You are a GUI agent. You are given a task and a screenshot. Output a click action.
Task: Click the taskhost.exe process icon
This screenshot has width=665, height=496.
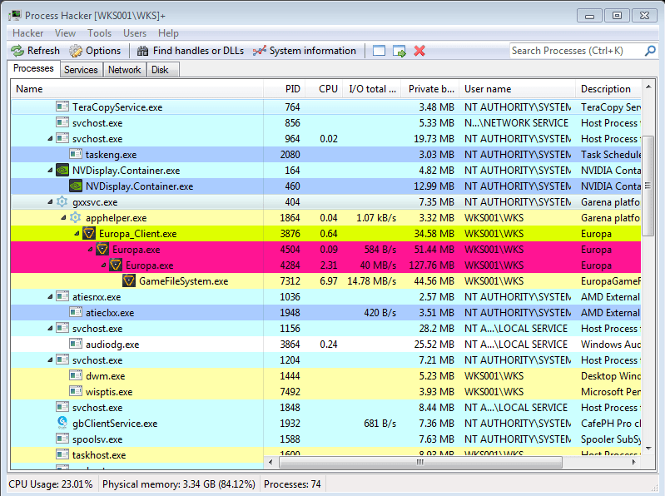pos(62,454)
